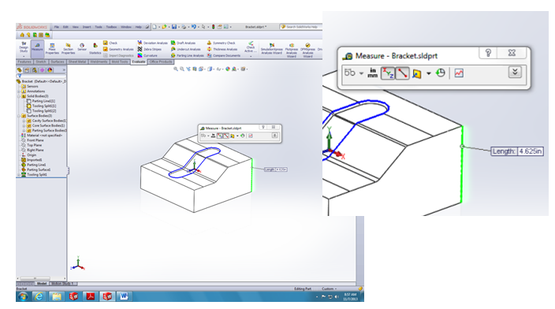Open Internet Explorer from the taskbar
The height and width of the screenshot is (309, 555).
(39, 296)
